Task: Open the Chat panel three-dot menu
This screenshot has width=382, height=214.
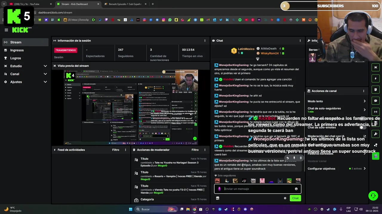Action: tap(300, 41)
